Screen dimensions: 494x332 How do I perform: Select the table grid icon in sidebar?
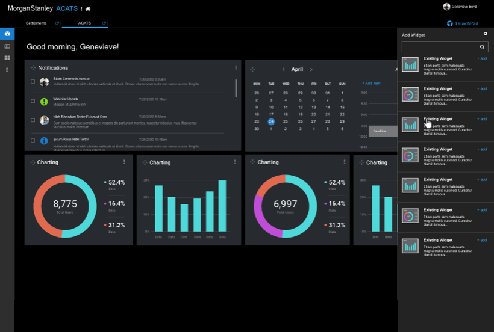click(7, 46)
